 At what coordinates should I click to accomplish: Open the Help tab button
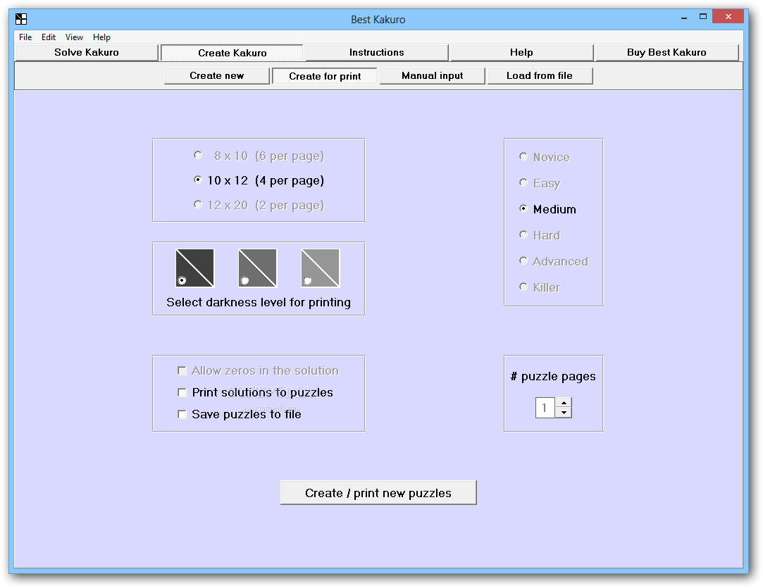coord(521,53)
